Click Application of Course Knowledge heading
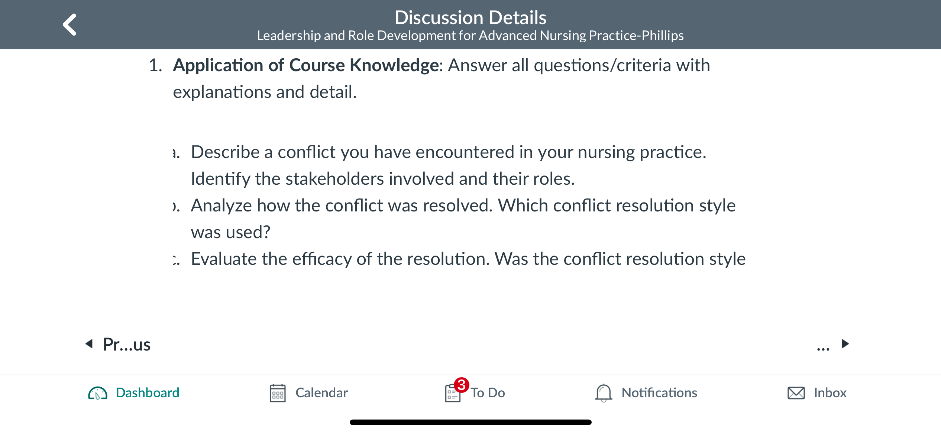The height and width of the screenshot is (434, 941). pyautogui.click(x=306, y=65)
